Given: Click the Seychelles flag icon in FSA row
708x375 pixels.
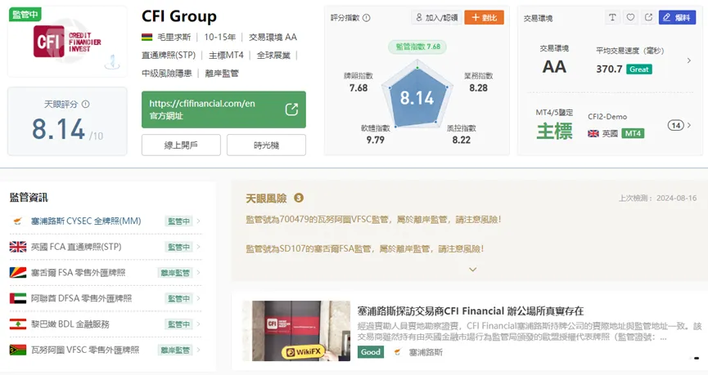Looking at the screenshot, I should click(18, 272).
